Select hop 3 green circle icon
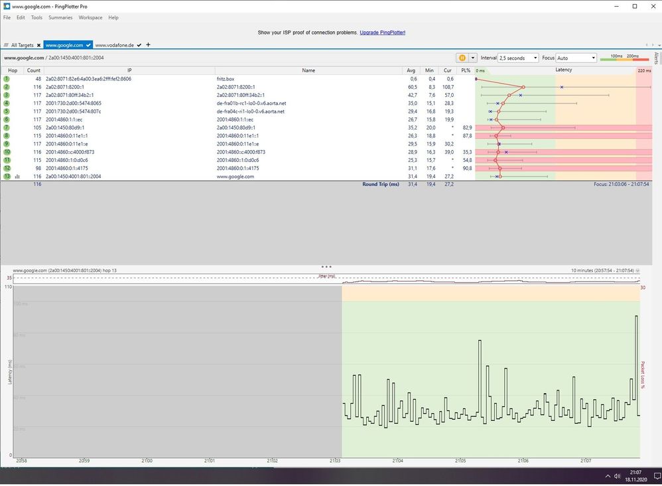This screenshot has width=662, height=486. 7,95
